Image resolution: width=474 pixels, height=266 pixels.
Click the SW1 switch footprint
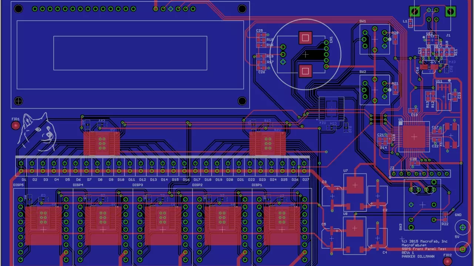click(374, 39)
